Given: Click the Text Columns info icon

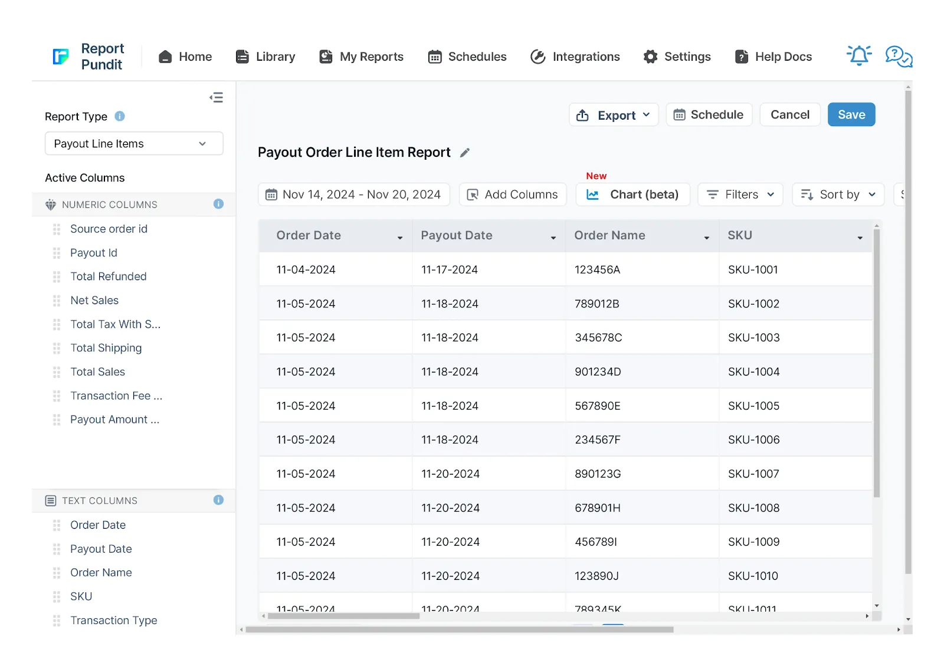Looking at the screenshot, I should (218, 500).
